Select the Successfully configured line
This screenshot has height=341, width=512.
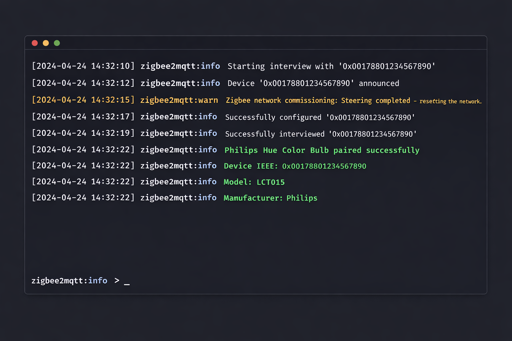tap(320, 117)
